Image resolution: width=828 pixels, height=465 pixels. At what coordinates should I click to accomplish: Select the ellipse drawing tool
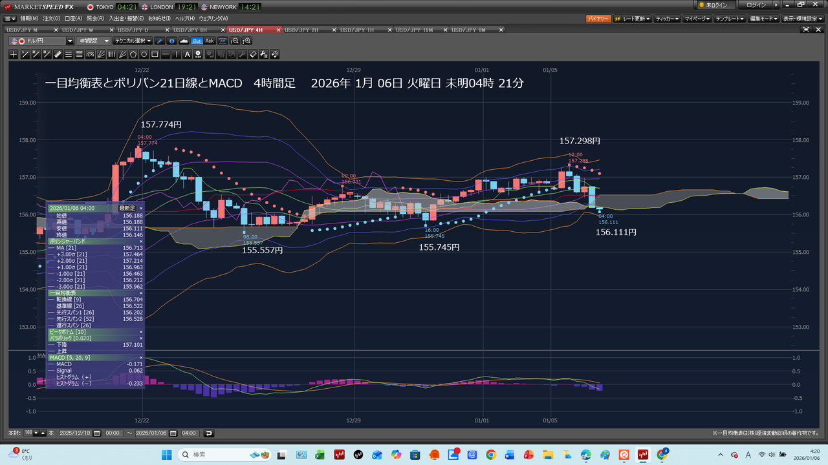point(144,54)
